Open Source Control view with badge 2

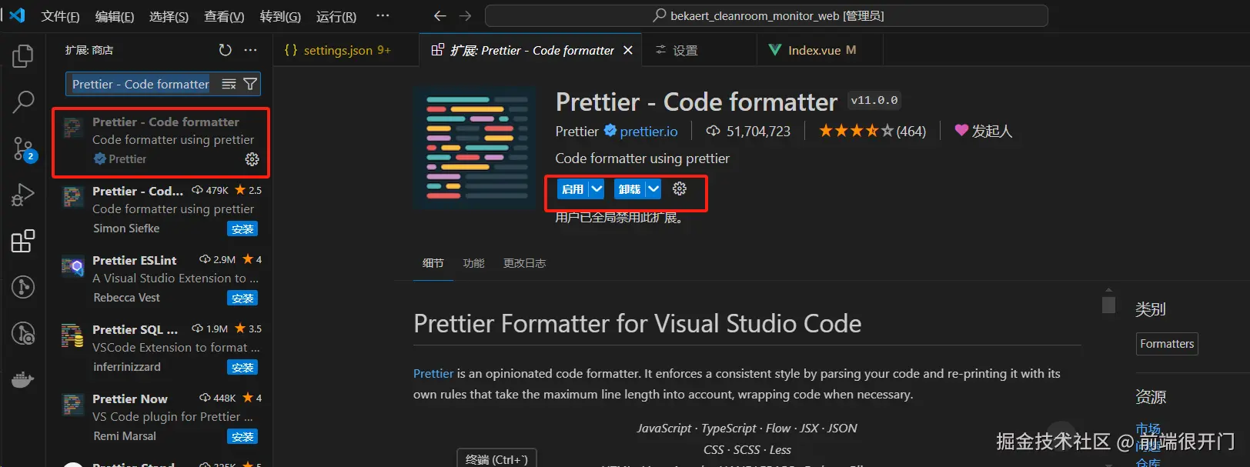pyautogui.click(x=23, y=148)
